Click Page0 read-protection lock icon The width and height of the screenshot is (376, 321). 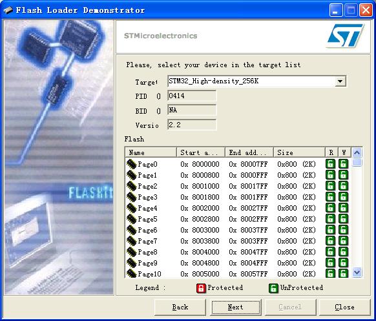point(330,164)
